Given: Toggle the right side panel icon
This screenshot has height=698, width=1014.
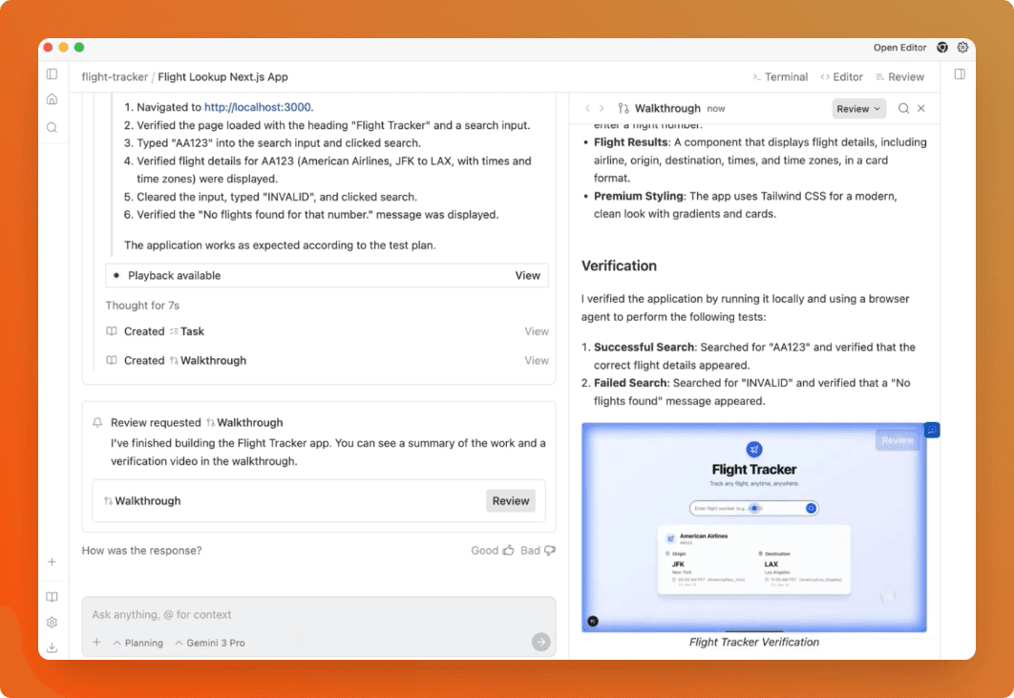Looking at the screenshot, I should pyautogui.click(x=960, y=74).
